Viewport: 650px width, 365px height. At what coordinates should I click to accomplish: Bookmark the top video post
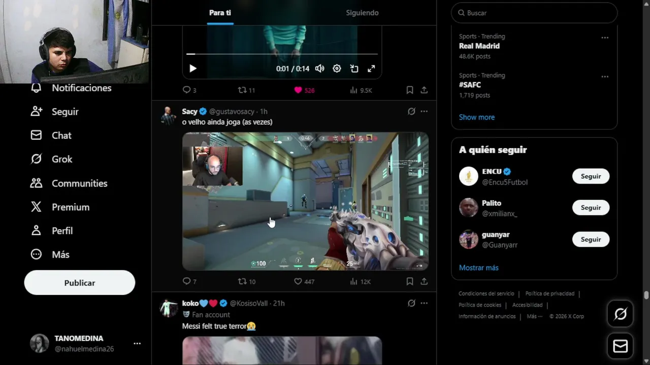pos(410,90)
